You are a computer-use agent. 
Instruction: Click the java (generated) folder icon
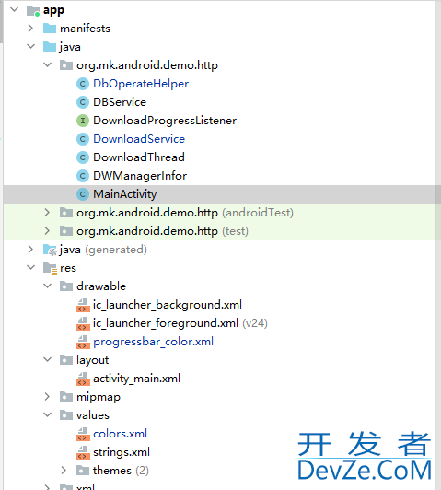pos(50,250)
